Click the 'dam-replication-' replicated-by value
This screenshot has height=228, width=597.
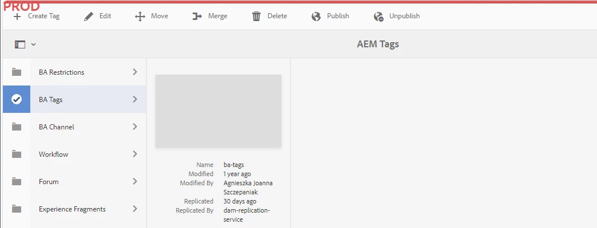tap(246, 210)
